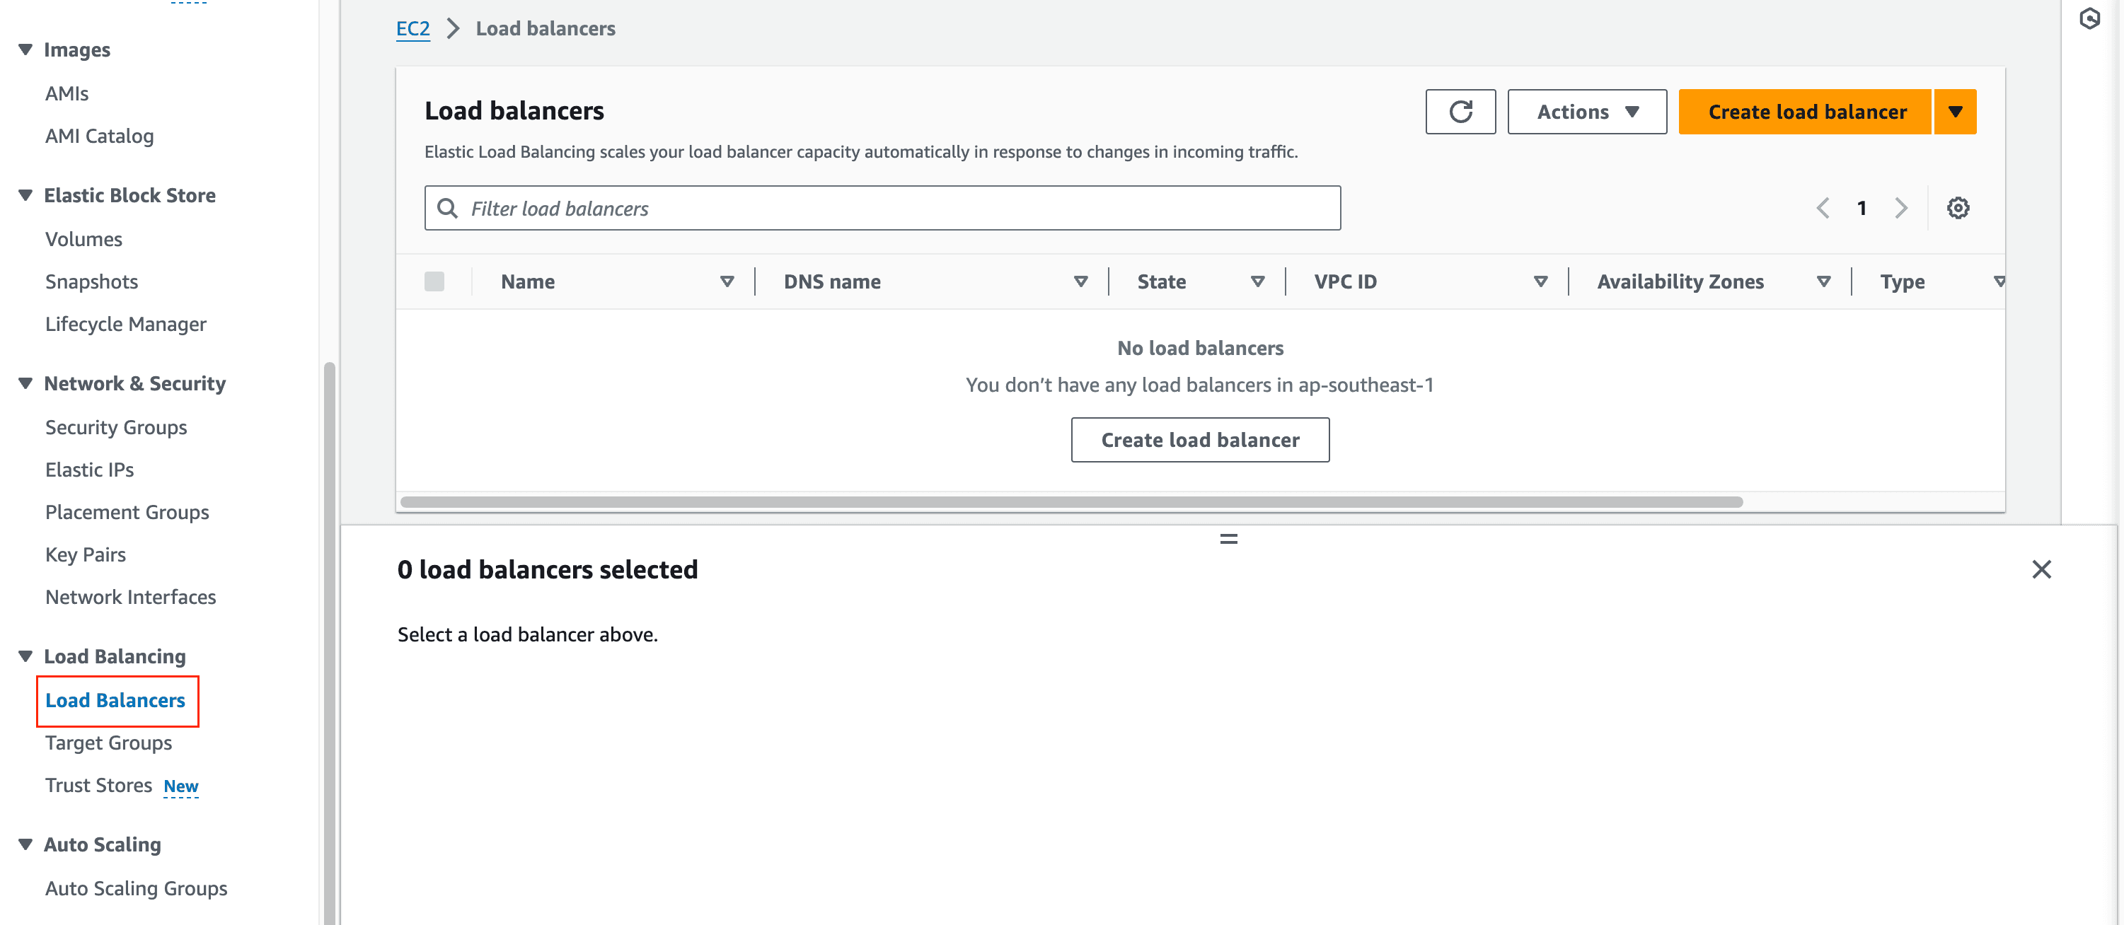Click the EC2 breadcrumb link
The height and width of the screenshot is (925, 2124).
412,29
